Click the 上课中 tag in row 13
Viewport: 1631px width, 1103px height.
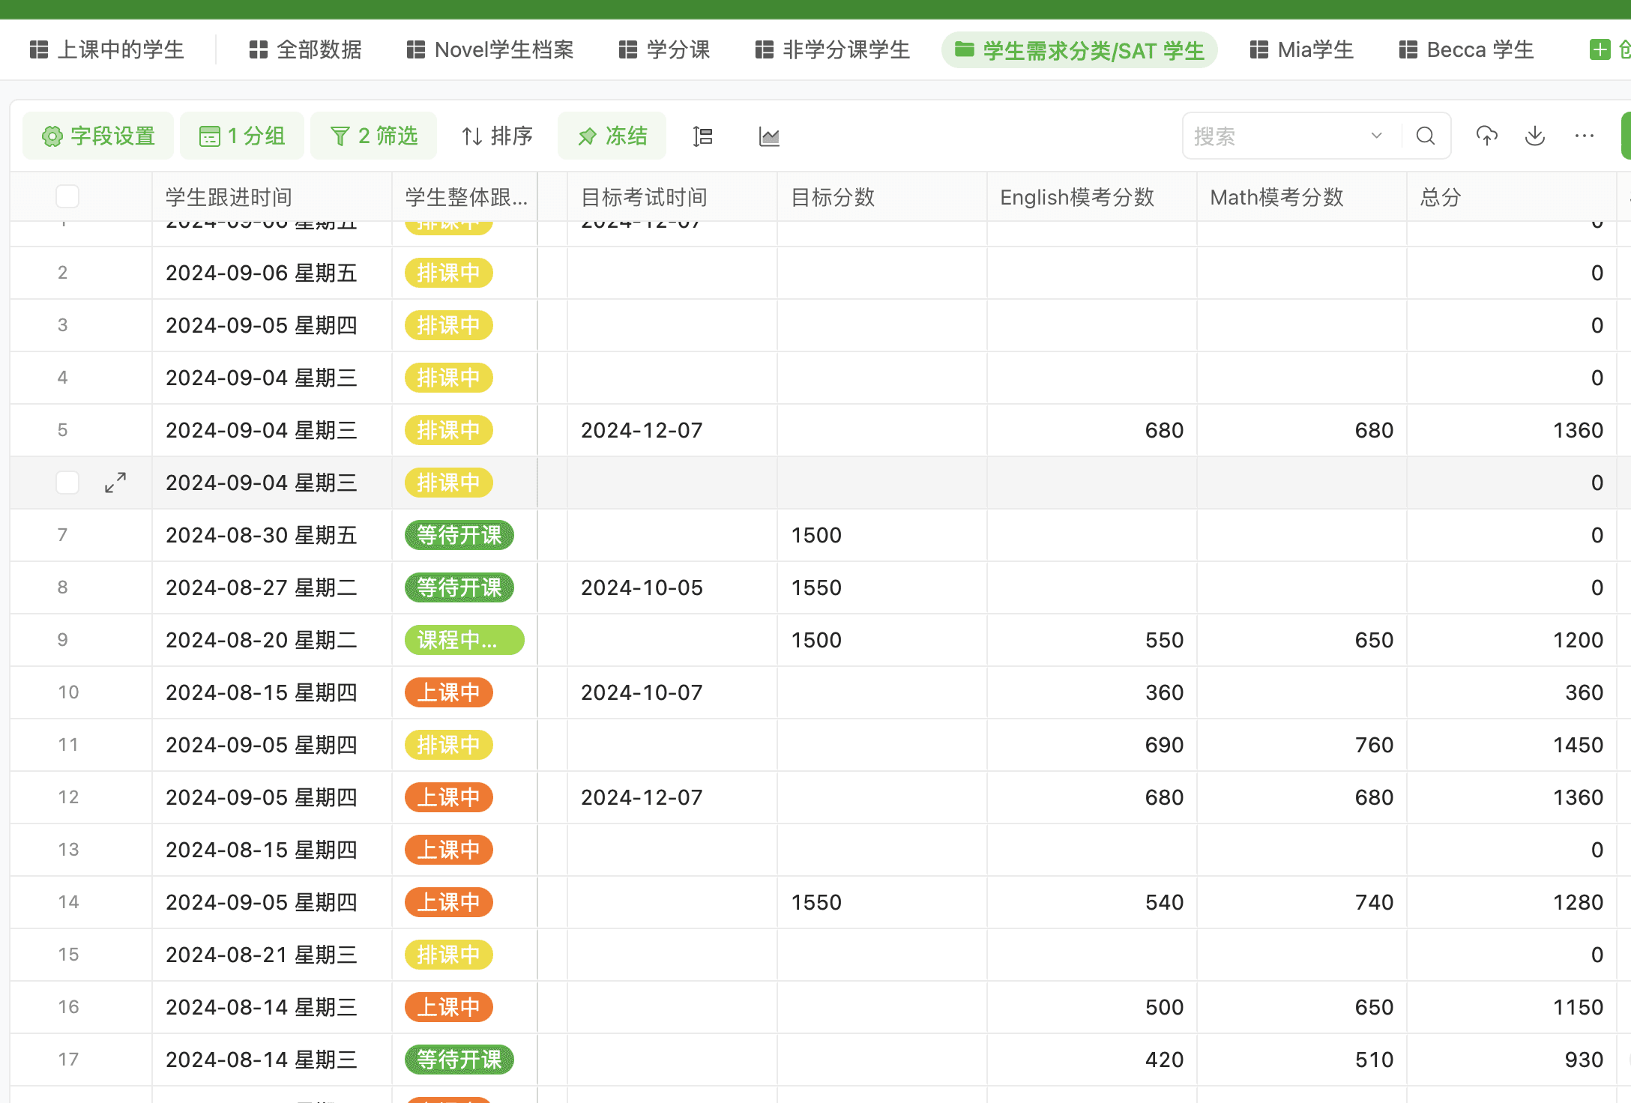tap(448, 850)
